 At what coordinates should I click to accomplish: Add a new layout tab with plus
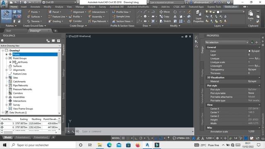click(53, 137)
